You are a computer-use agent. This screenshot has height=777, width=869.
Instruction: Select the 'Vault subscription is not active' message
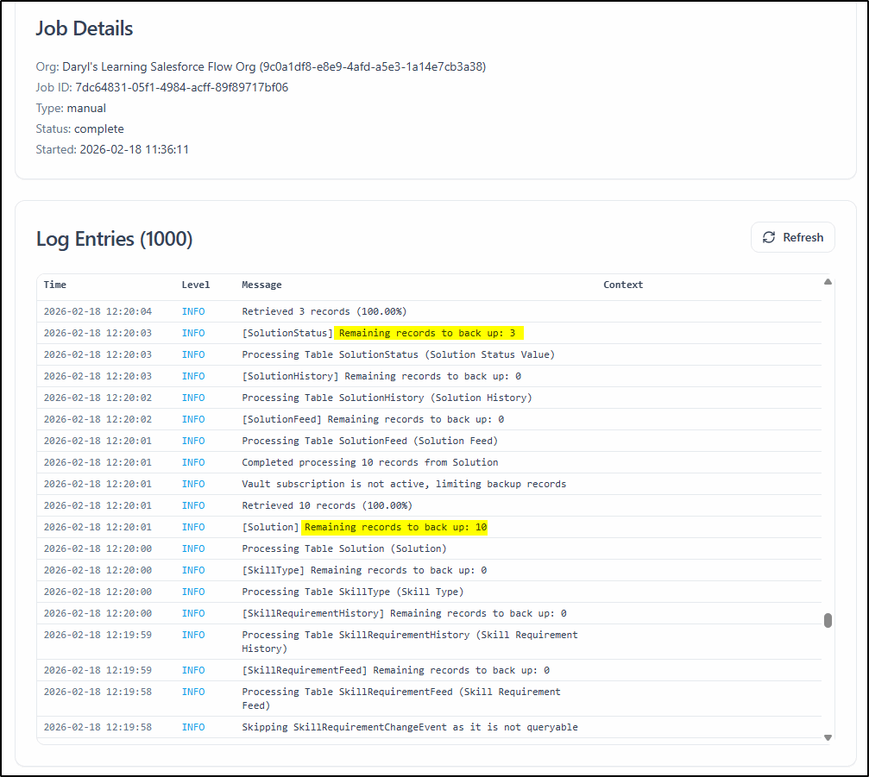(x=404, y=484)
